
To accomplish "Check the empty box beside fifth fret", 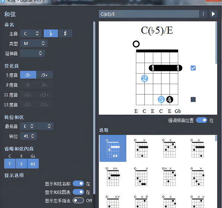I will (193, 99).
